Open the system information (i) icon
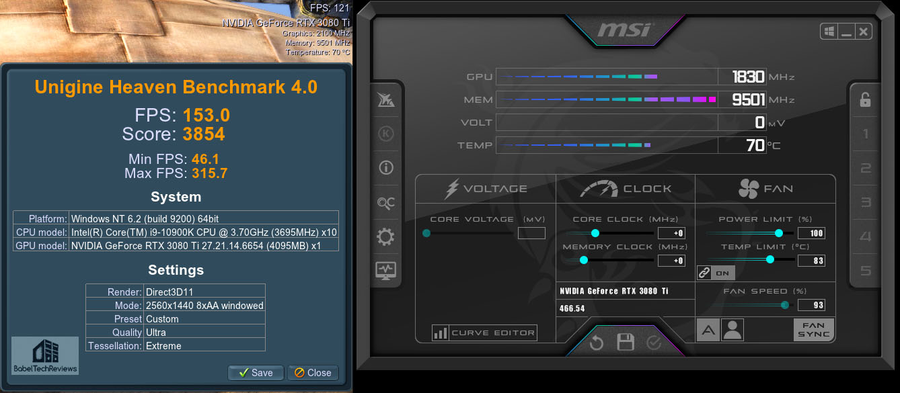The image size is (900, 393). point(386,168)
